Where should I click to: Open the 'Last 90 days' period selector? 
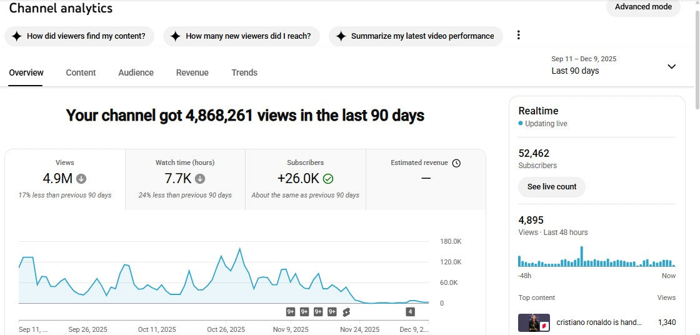pos(575,71)
